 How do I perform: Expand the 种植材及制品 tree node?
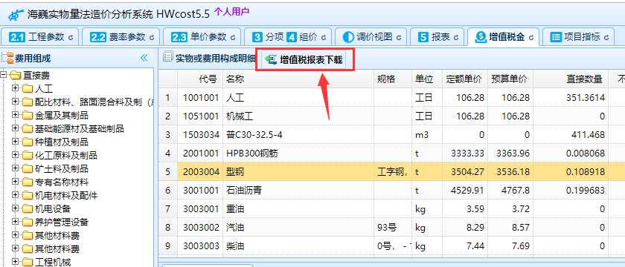(16, 142)
